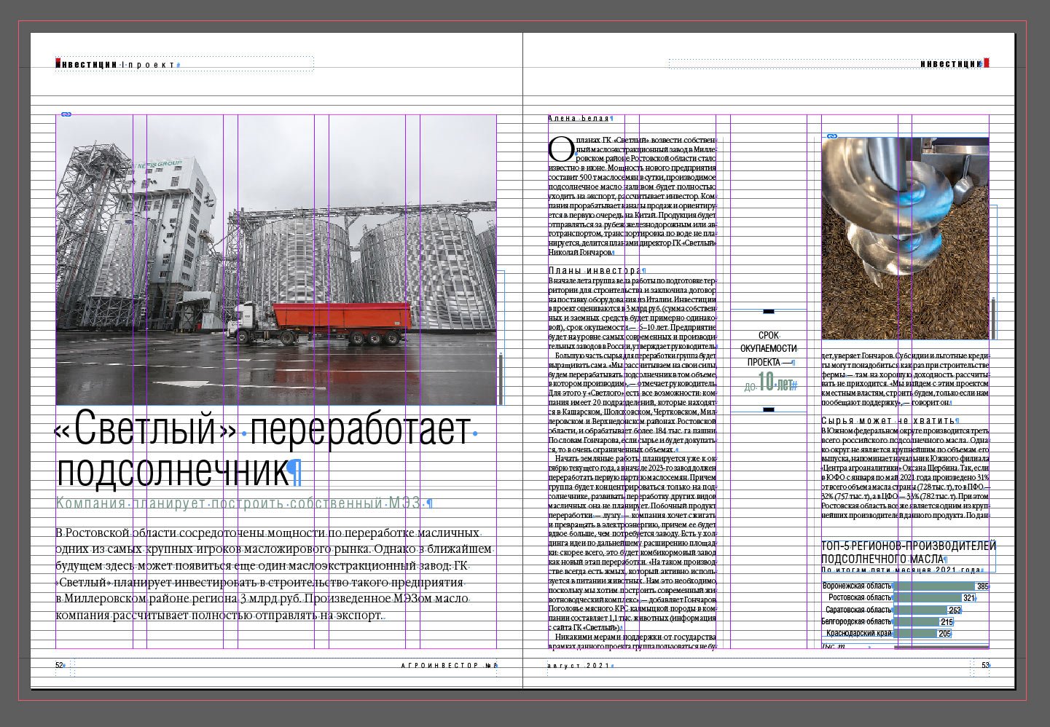The image size is (1050, 727).
Task: Select the grain silo photo with the red truck
Action: (276, 259)
